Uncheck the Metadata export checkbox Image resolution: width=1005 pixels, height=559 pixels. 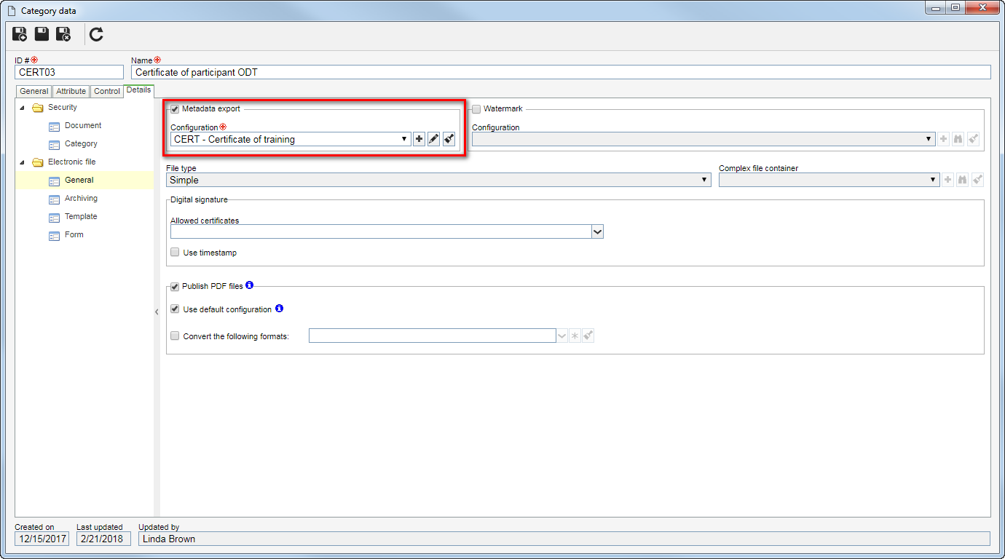(x=175, y=109)
